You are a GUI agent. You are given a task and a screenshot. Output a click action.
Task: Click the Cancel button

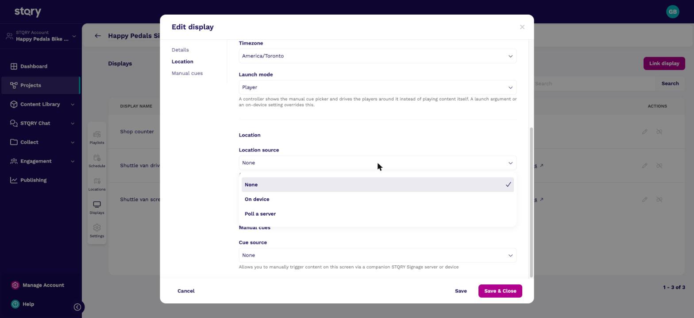186,291
